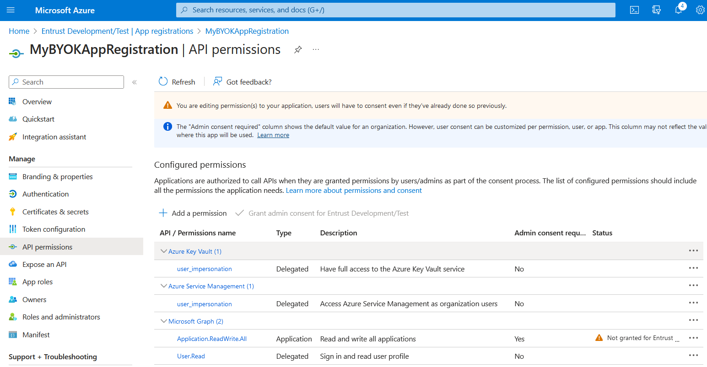707x367 pixels.
Task: Open options for User.Read row
Action: point(693,355)
